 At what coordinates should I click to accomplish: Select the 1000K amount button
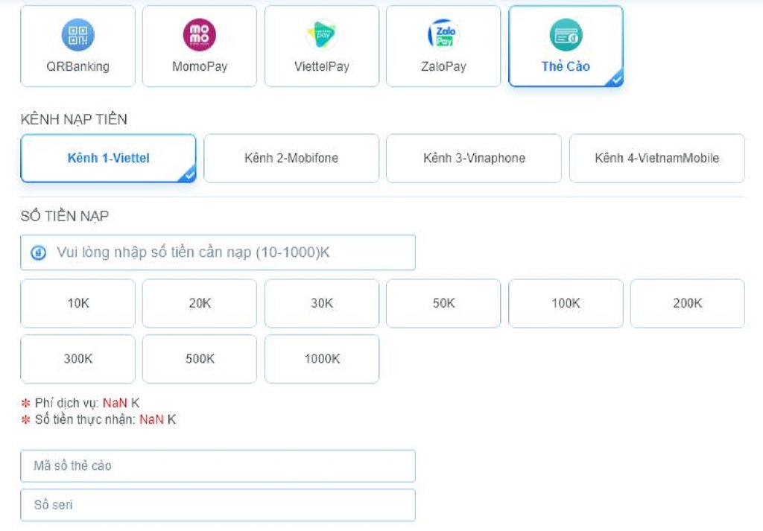[322, 359]
